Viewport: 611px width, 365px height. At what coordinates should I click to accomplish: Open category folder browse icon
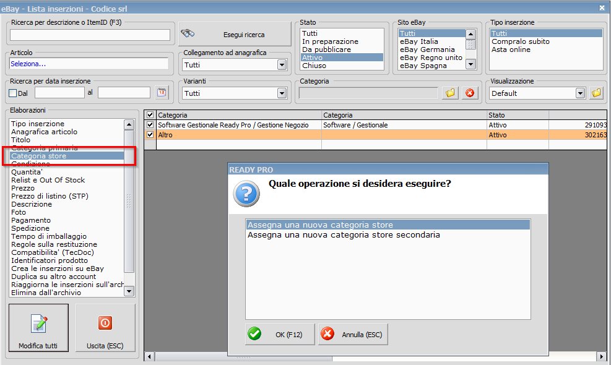[450, 93]
